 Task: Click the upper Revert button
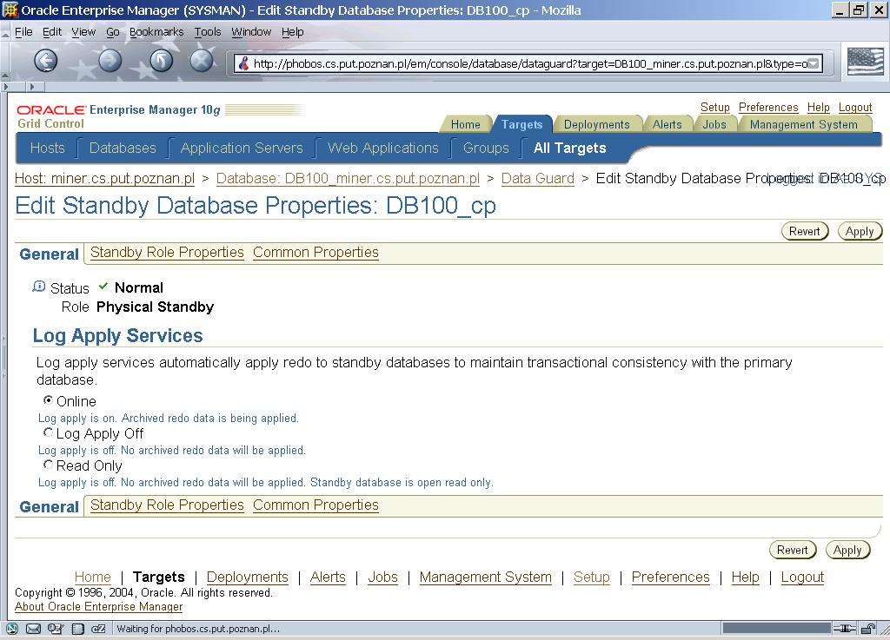click(x=805, y=231)
